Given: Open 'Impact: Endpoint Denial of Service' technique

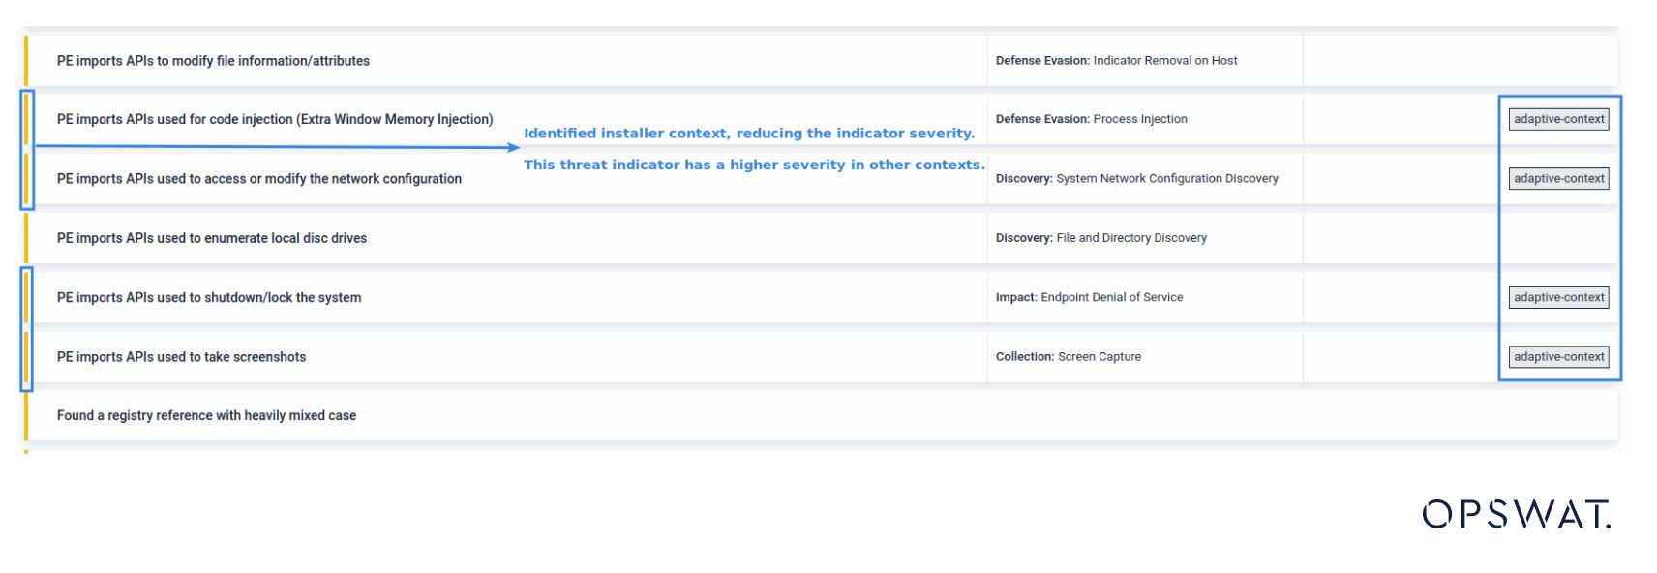Looking at the screenshot, I should [1089, 297].
